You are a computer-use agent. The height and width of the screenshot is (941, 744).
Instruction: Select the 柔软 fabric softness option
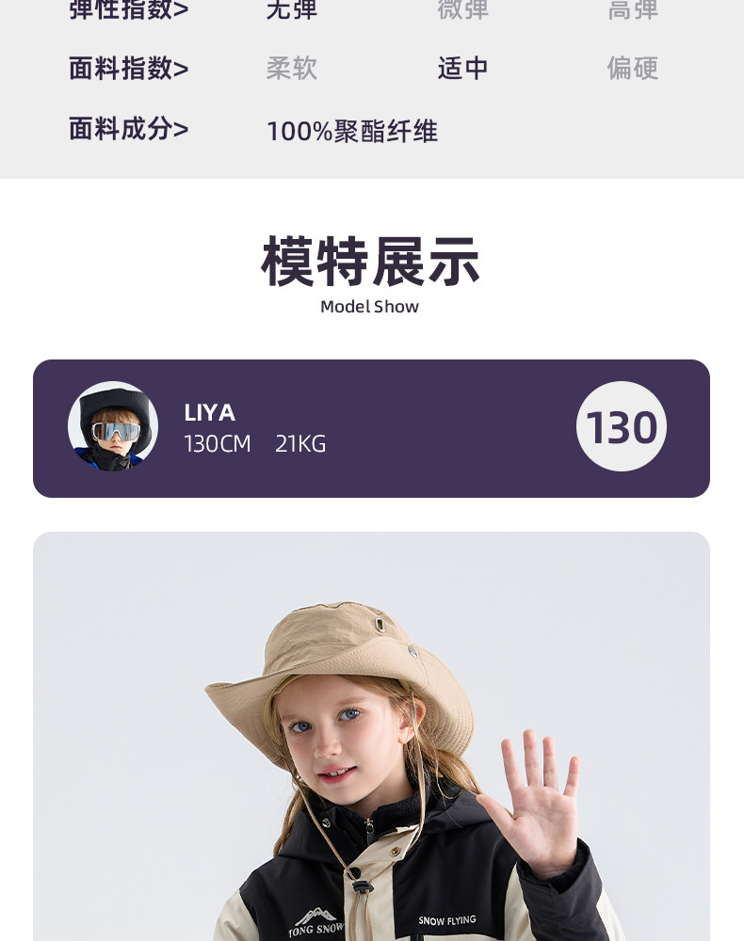[292, 69]
